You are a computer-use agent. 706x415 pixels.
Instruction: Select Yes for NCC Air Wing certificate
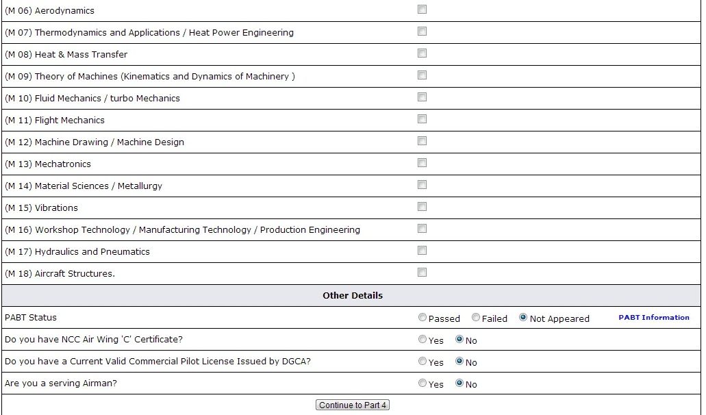tap(422, 339)
